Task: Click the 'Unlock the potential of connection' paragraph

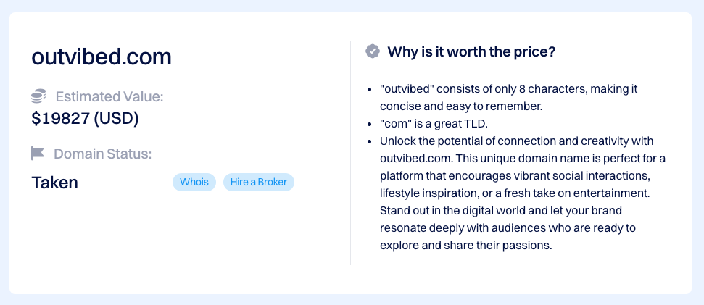Action: [x=523, y=193]
